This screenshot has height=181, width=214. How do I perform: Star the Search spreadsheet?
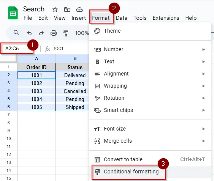55,9
